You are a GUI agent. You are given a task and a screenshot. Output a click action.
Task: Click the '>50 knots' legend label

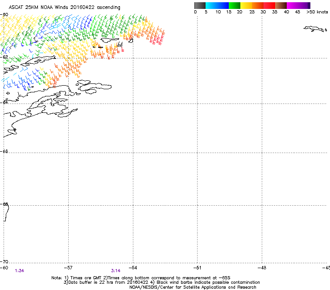(317, 12)
